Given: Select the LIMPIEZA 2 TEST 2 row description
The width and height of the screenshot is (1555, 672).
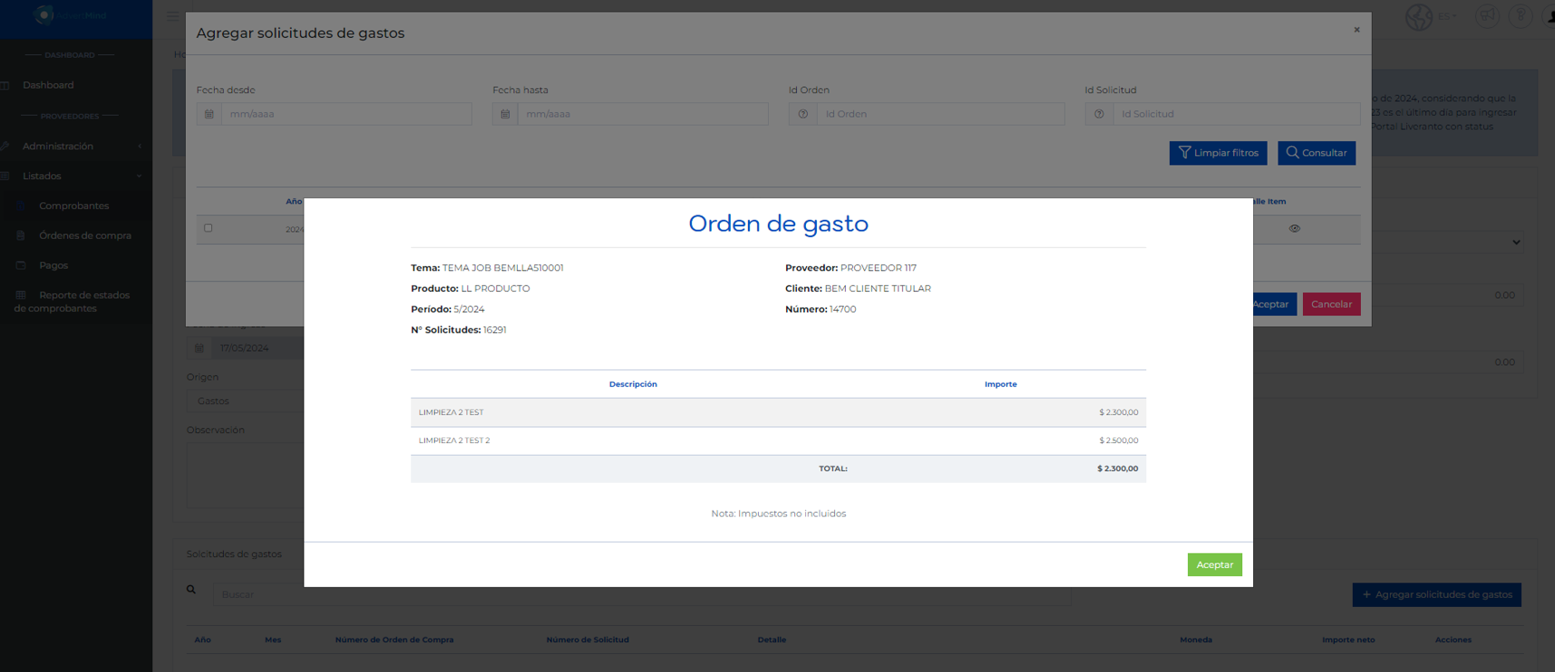Looking at the screenshot, I should tap(454, 440).
